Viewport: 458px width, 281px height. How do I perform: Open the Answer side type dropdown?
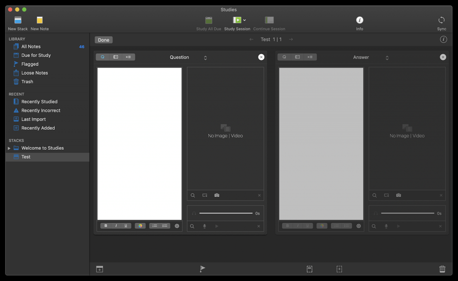[x=387, y=57]
